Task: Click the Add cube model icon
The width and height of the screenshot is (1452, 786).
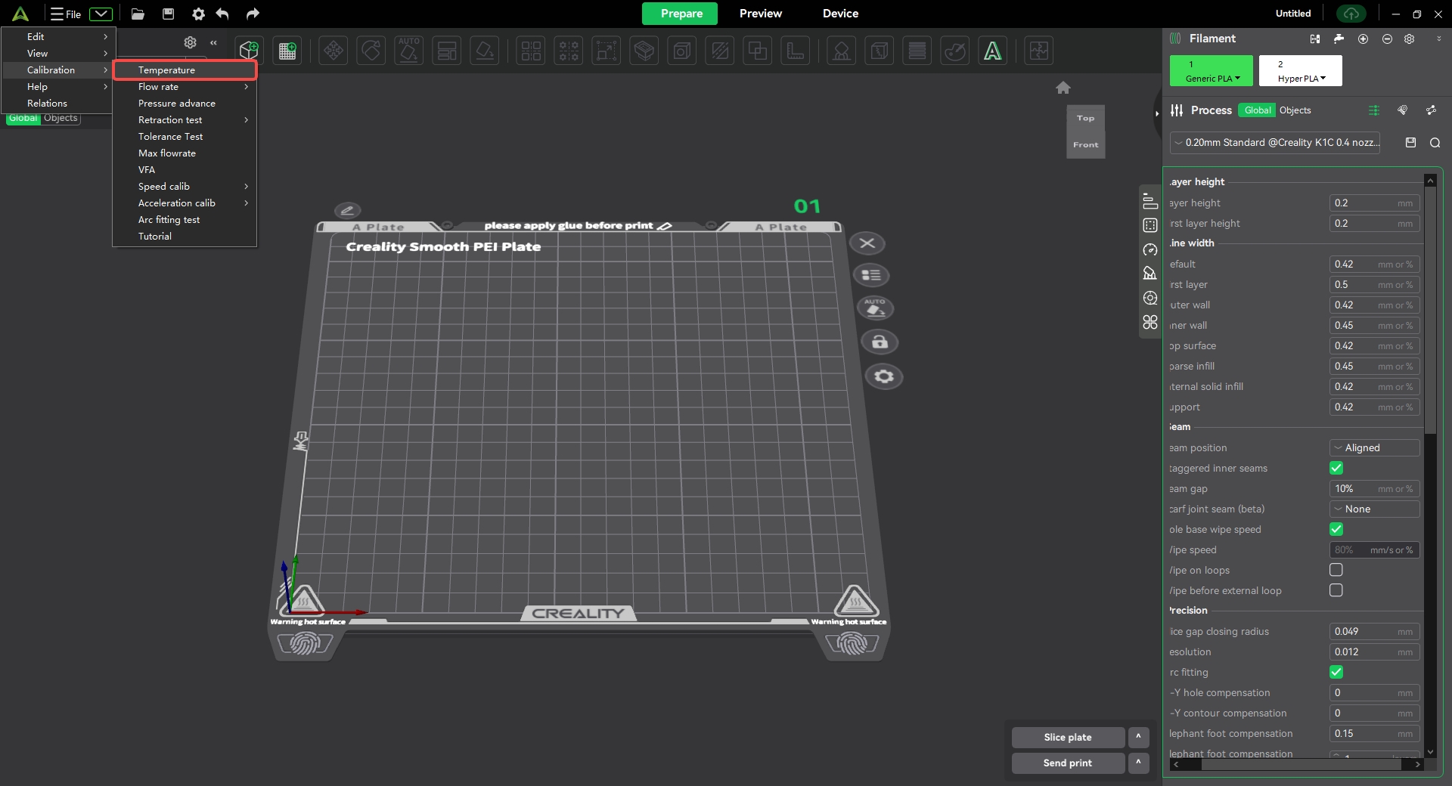Action: coord(249,51)
